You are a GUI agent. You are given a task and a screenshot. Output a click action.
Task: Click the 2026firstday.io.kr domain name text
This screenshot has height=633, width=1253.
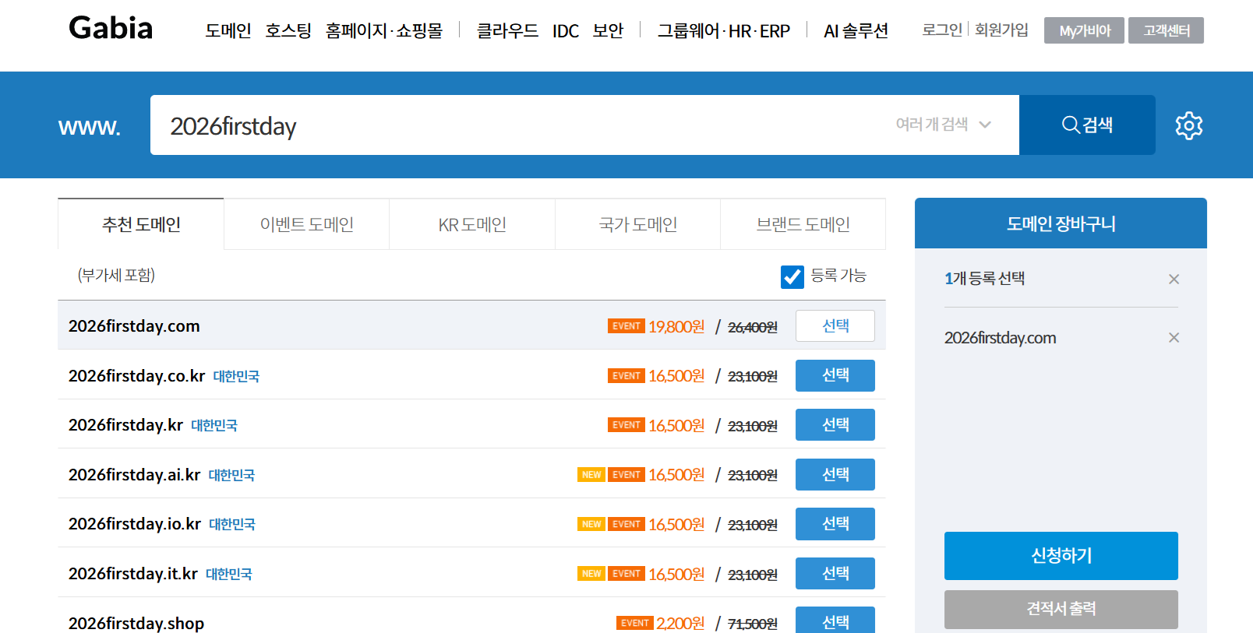[x=135, y=524]
